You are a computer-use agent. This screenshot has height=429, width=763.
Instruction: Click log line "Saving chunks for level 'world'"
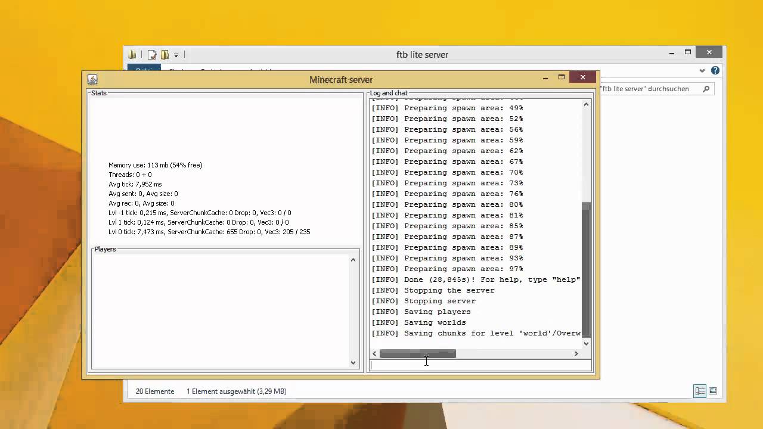(476, 333)
